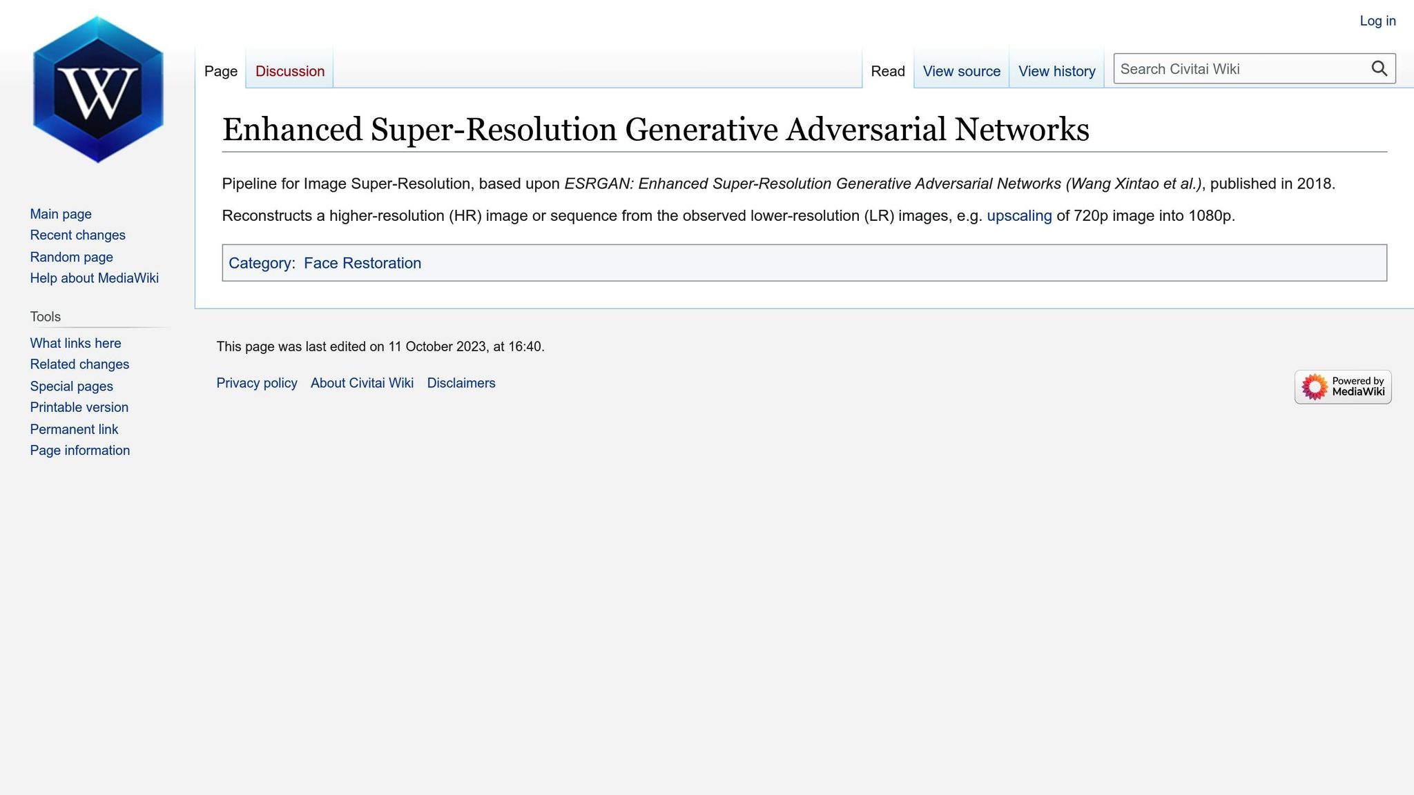The height and width of the screenshot is (795, 1414).
Task: Get the Permanent link
Action: point(74,429)
